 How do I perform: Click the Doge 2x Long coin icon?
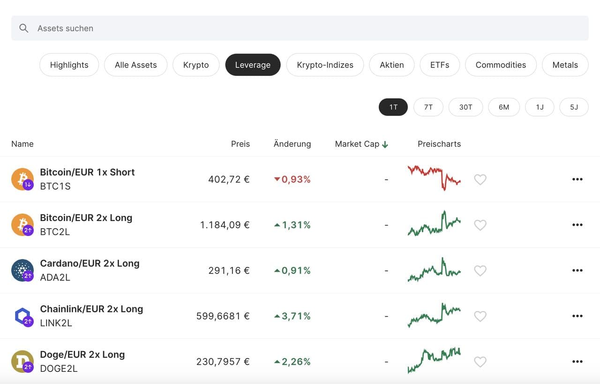[x=22, y=362]
